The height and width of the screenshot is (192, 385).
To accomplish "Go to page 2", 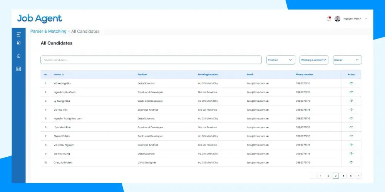I will (328, 175).
